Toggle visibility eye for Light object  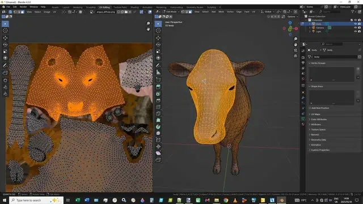point(356,31)
